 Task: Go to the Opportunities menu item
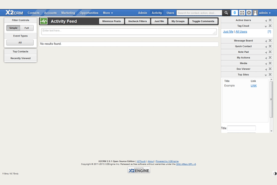click(89, 13)
